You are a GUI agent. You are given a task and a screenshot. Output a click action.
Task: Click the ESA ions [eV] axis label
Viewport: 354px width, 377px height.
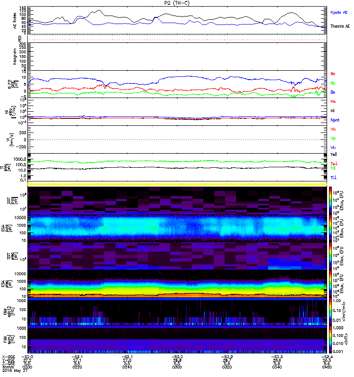(6, 228)
